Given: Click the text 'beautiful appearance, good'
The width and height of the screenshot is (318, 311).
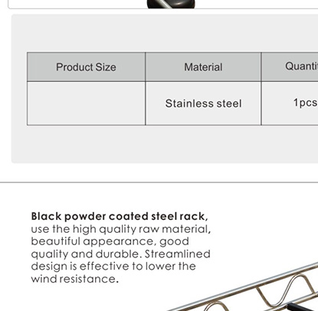Looking at the screenshot, I should [x=110, y=241].
